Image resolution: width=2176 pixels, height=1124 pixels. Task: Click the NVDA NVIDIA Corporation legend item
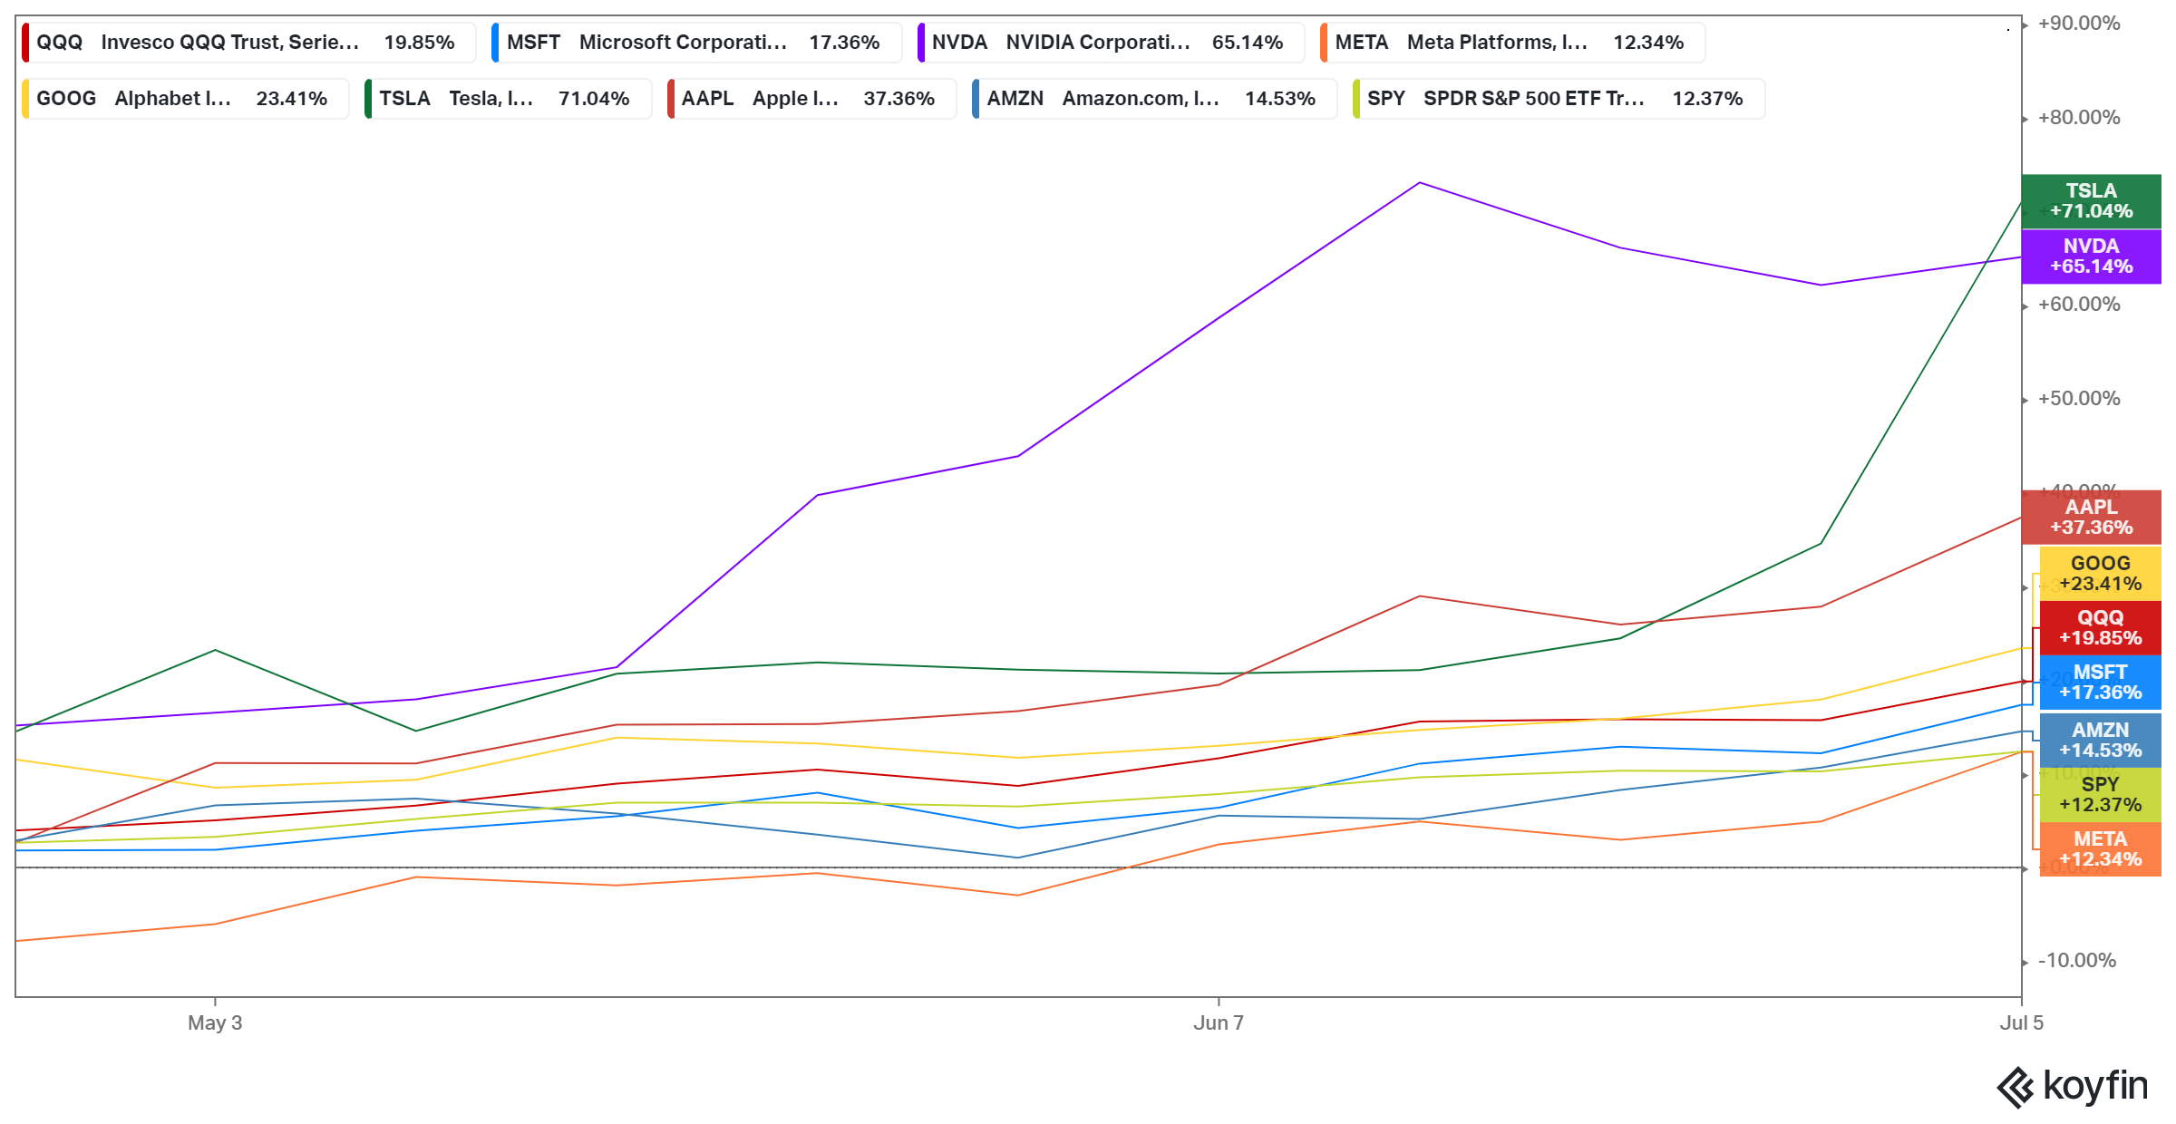click(1111, 43)
